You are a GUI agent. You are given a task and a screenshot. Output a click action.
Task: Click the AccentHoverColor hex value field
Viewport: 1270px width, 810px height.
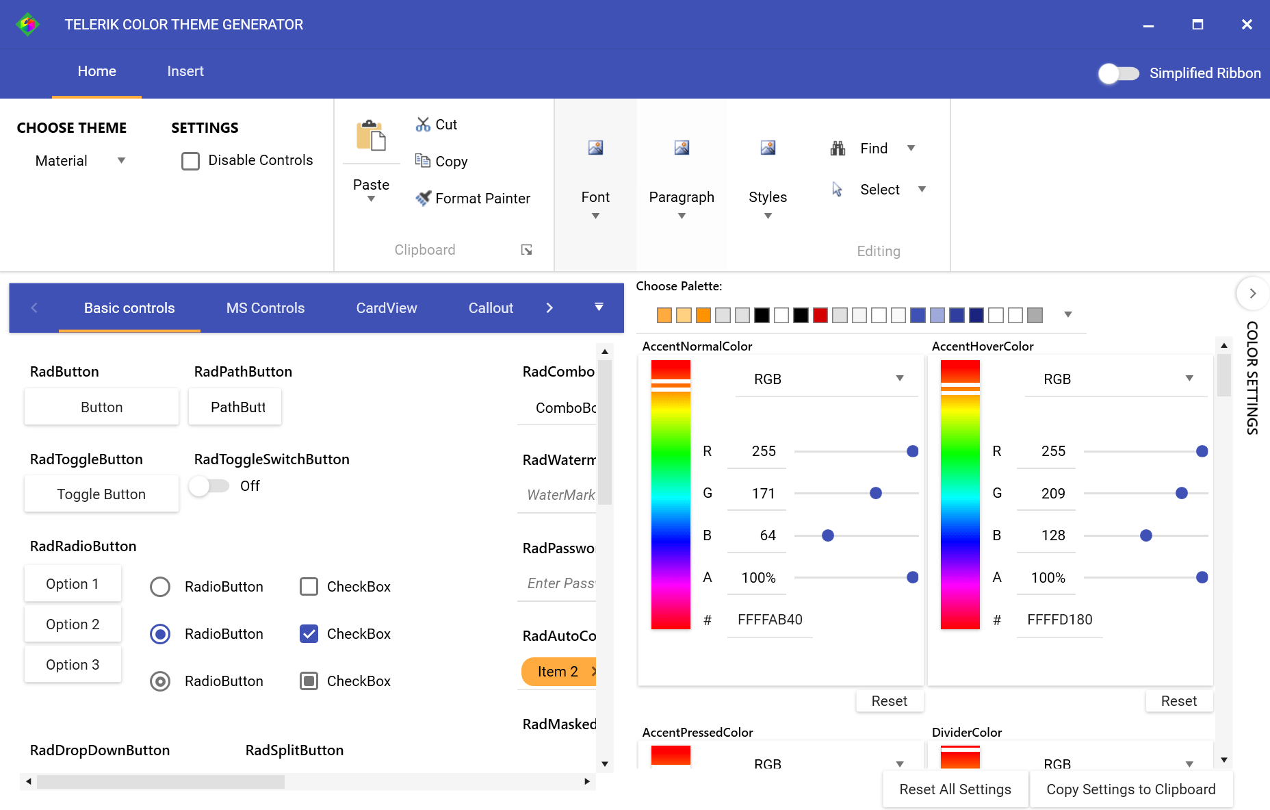click(1059, 620)
